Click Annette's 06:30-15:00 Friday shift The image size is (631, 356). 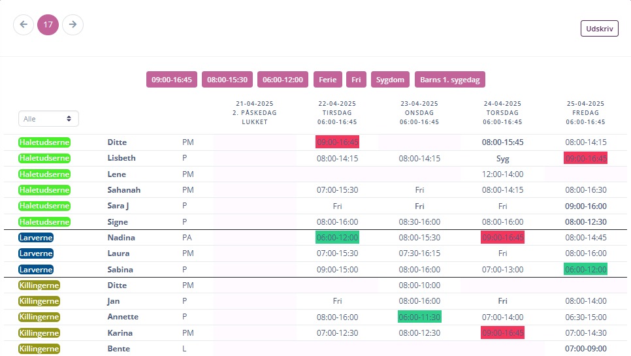click(x=585, y=317)
